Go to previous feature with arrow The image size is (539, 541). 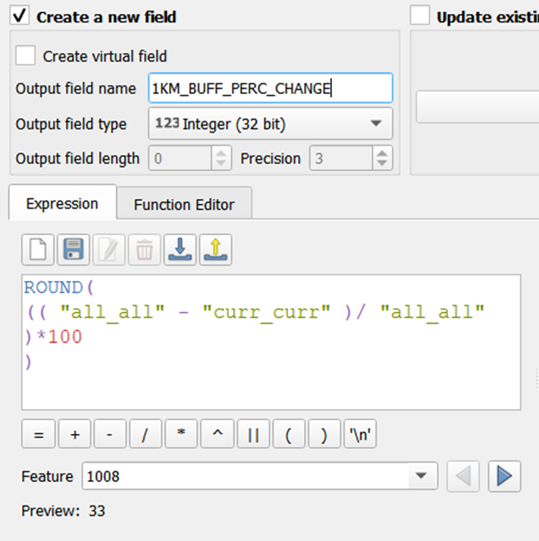point(463,477)
